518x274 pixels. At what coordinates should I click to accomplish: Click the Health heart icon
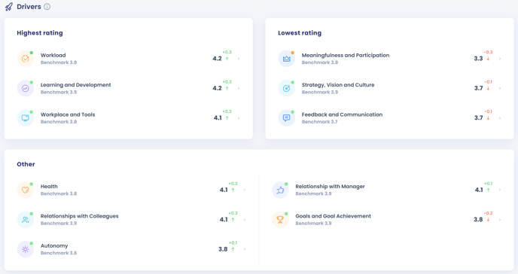coord(26,190)
